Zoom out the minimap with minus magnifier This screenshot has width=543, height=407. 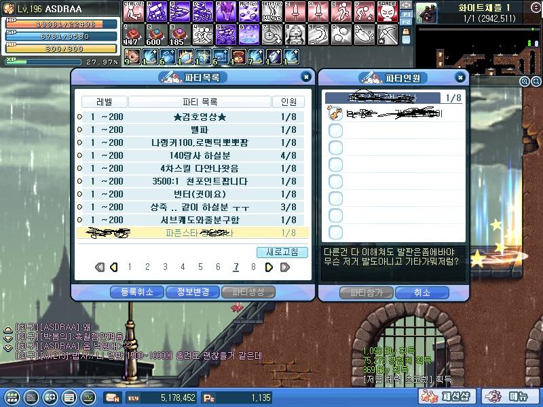click(x=536, y=81)
